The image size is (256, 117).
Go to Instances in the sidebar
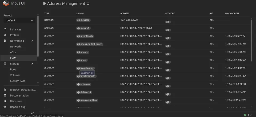[x=15, y=29]
